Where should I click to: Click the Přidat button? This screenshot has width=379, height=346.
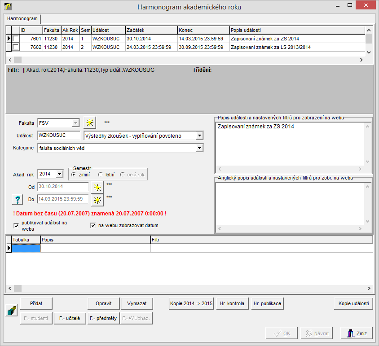tap(36, 303)
